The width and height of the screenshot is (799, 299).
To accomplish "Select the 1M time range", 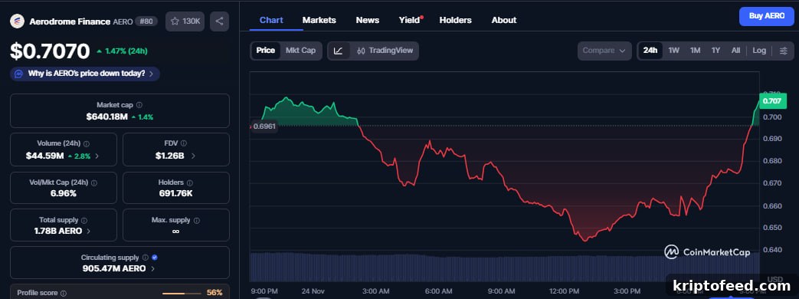I will pos(695,51).
